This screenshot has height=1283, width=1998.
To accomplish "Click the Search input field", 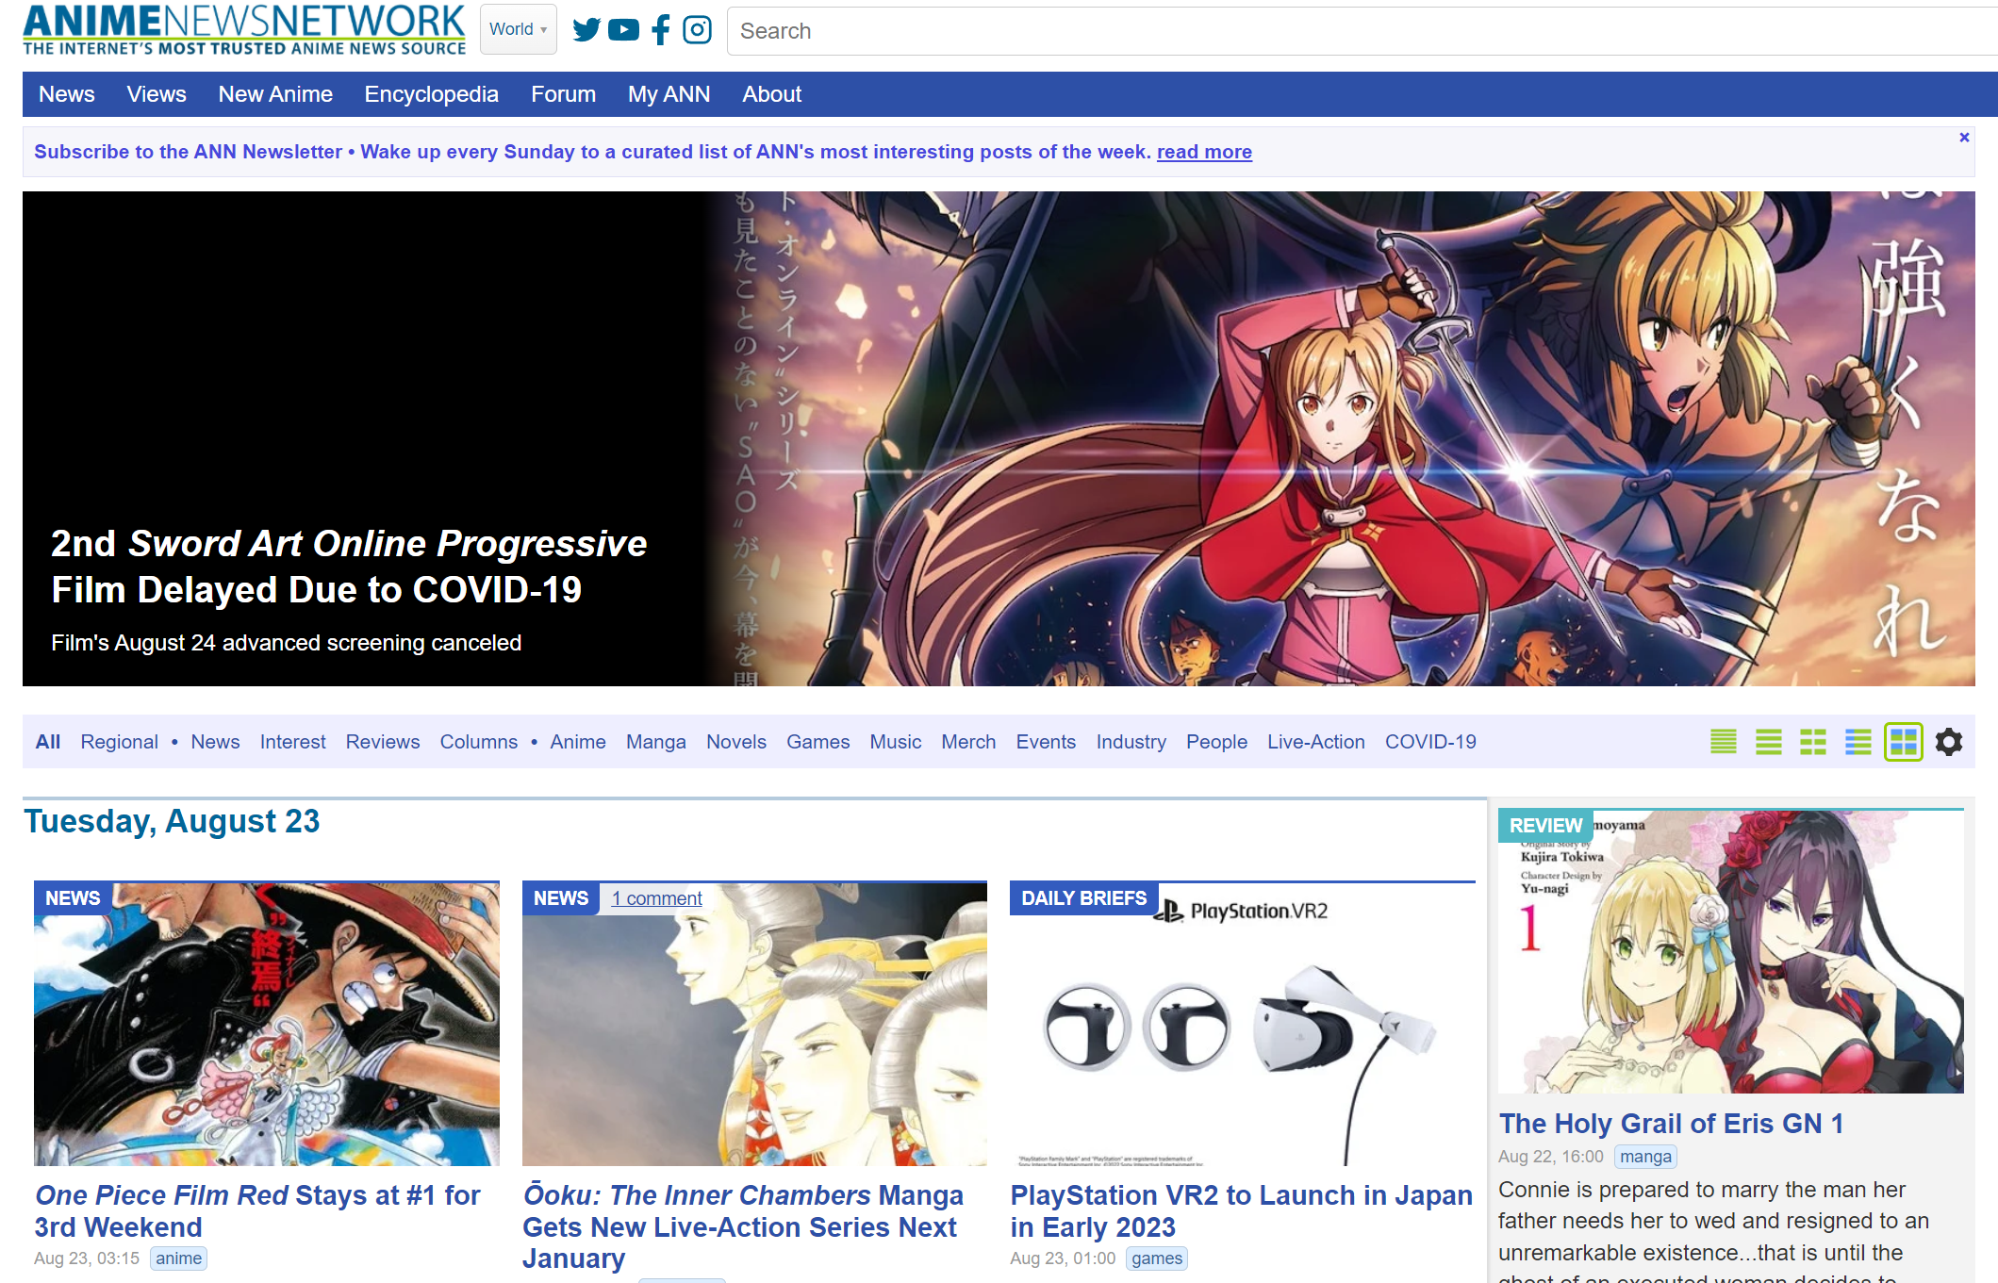I will pos(1362,31).
